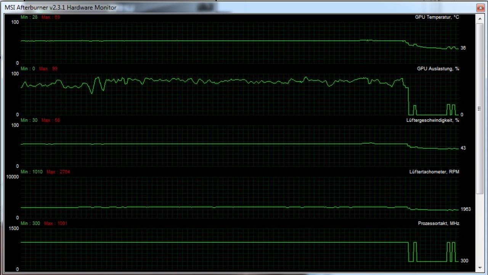Click current tachometer value 1963

[466, 209]
